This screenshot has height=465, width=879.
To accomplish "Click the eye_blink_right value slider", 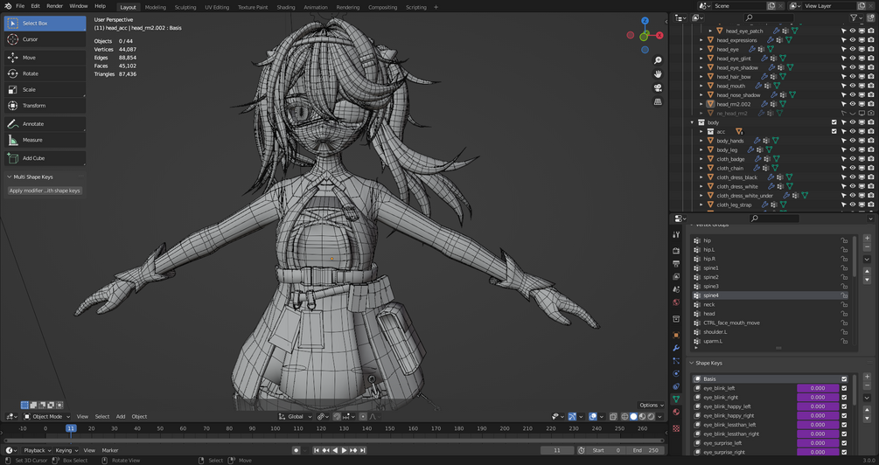I will (817, 398).
